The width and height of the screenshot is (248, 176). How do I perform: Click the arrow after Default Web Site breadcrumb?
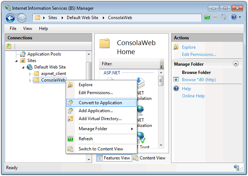[x=103, y=18]
